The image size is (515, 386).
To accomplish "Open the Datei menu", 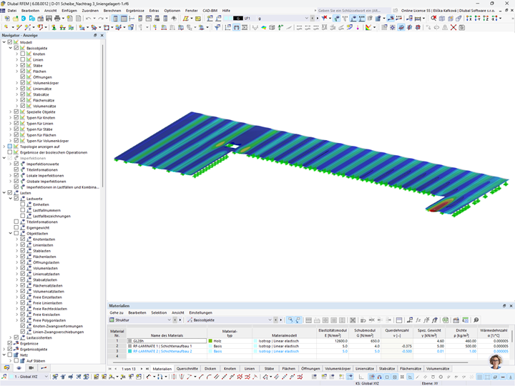I will (12, 11).
